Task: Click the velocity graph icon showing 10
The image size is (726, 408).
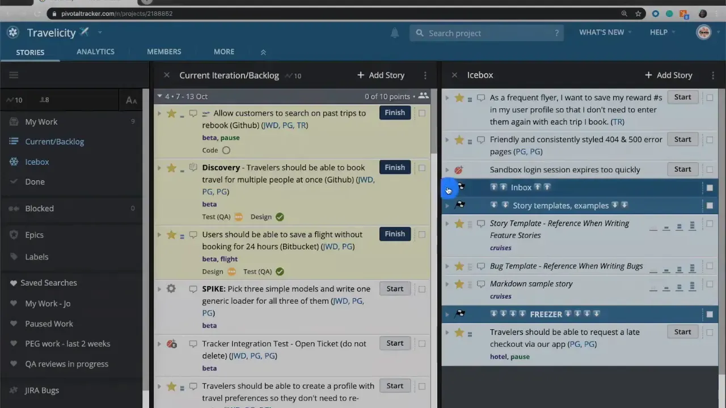Action: click(14, 100)
